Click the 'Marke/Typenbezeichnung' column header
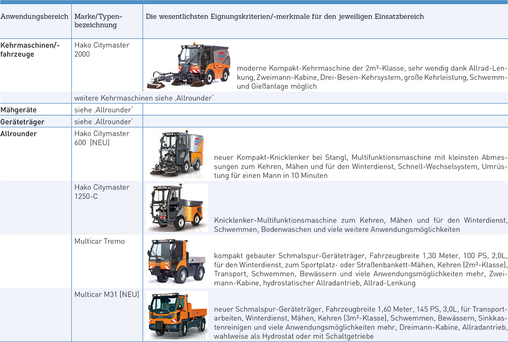 point(98,21)
